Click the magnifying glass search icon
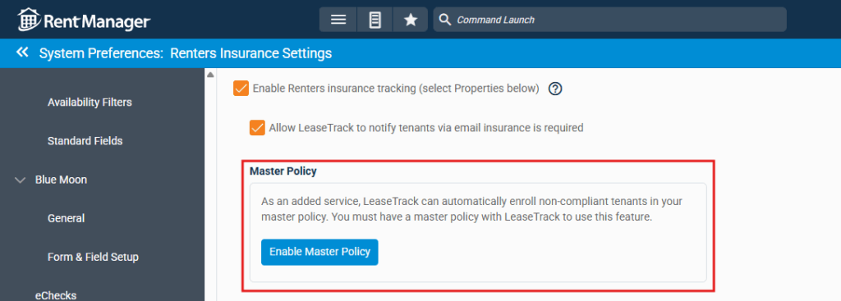The image size is (841, 301). click(x=444, y=20)
